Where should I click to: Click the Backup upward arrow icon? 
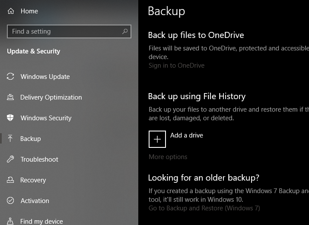[10, 138]
